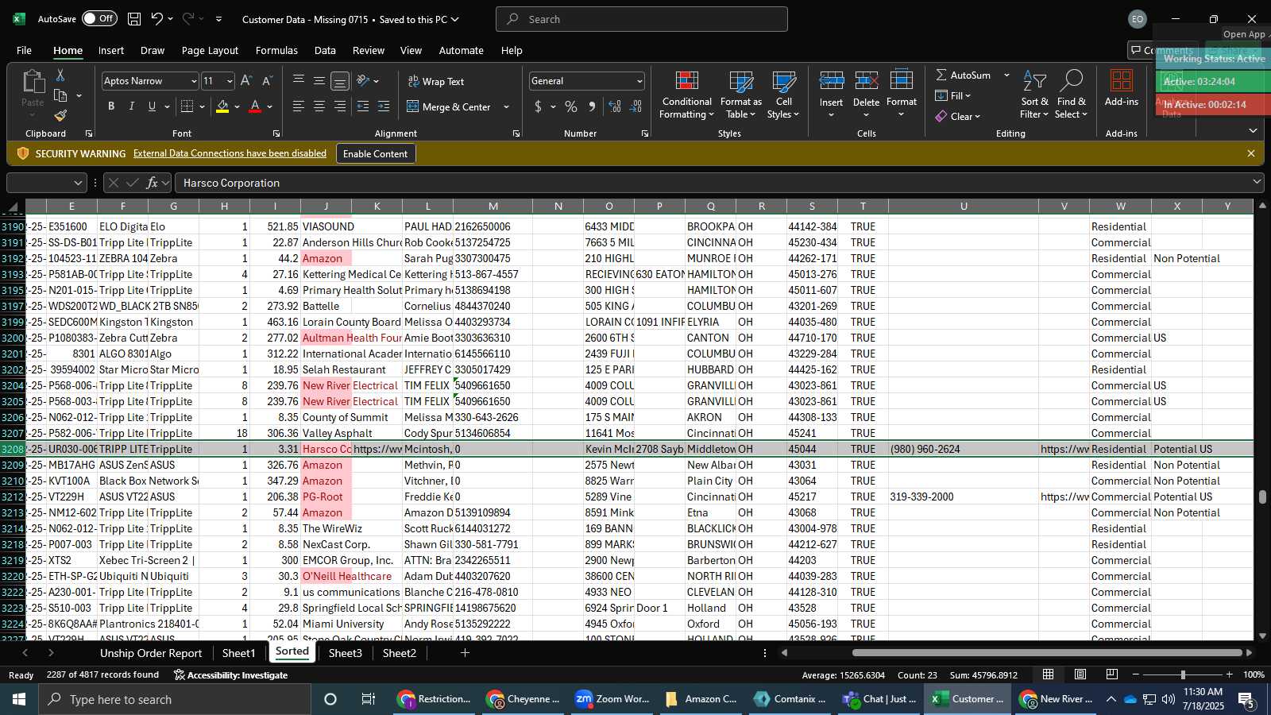Toggle Wrap Text
1271x715 pixels.
(436, 81)
